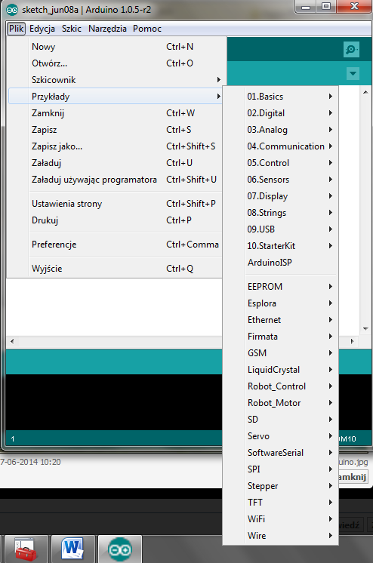
Task: Open GSM library examples
Action: click(280, 353)
